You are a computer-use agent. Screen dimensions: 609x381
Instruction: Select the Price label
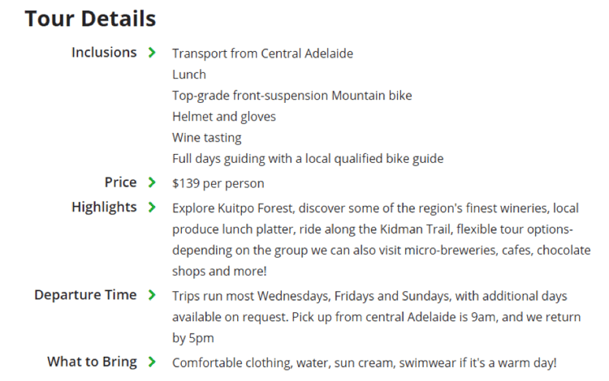click(x=120, y=182)
